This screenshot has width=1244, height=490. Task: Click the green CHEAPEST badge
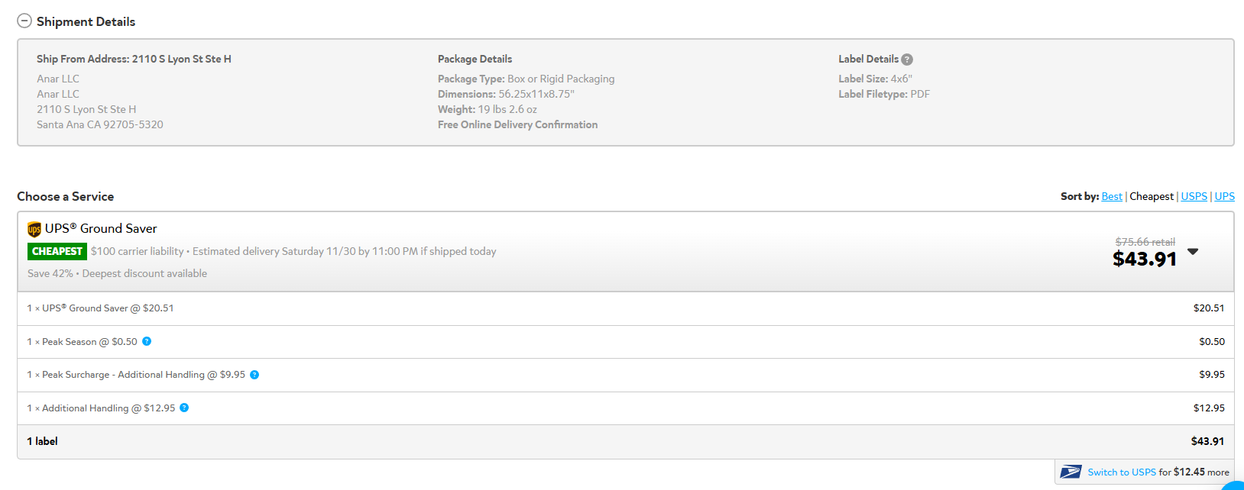[x=57, y=251]
